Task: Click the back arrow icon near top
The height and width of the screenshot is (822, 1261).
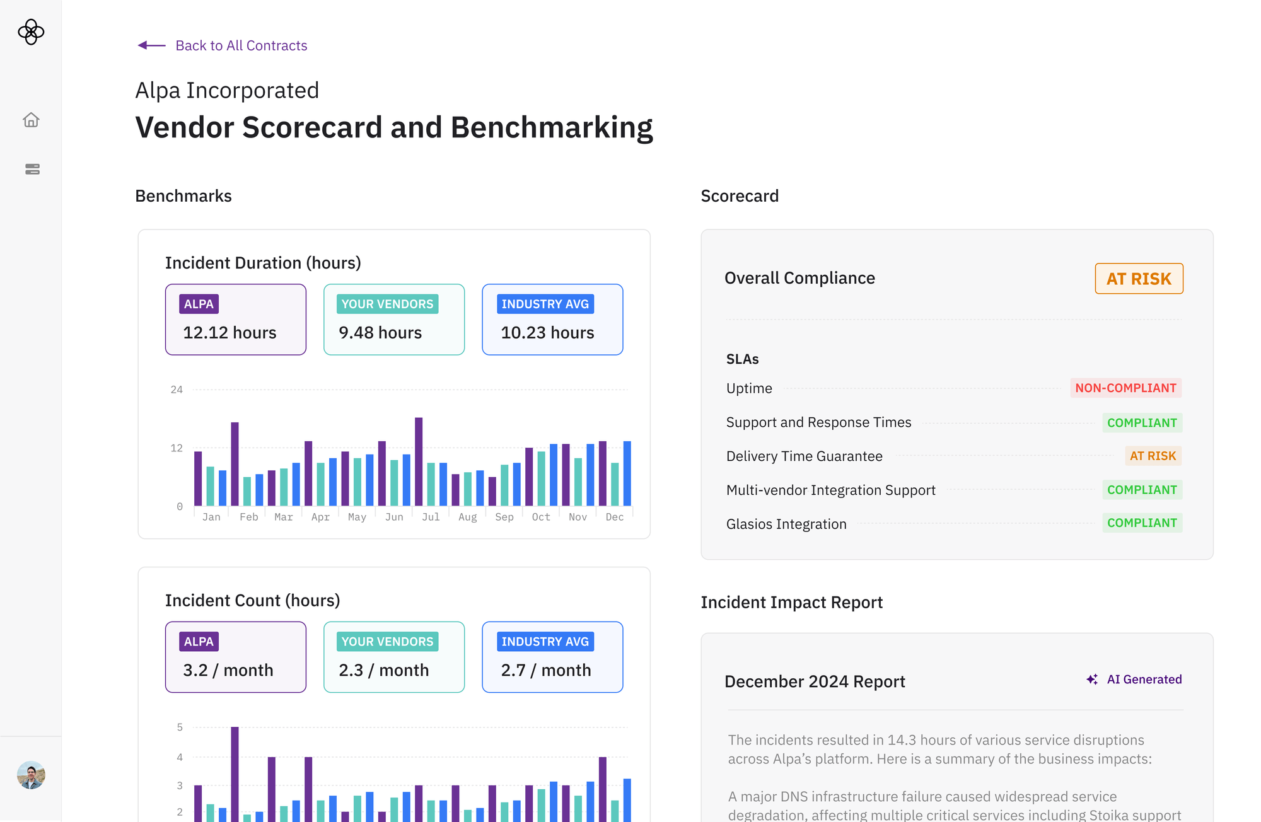Action: [150, 45]
